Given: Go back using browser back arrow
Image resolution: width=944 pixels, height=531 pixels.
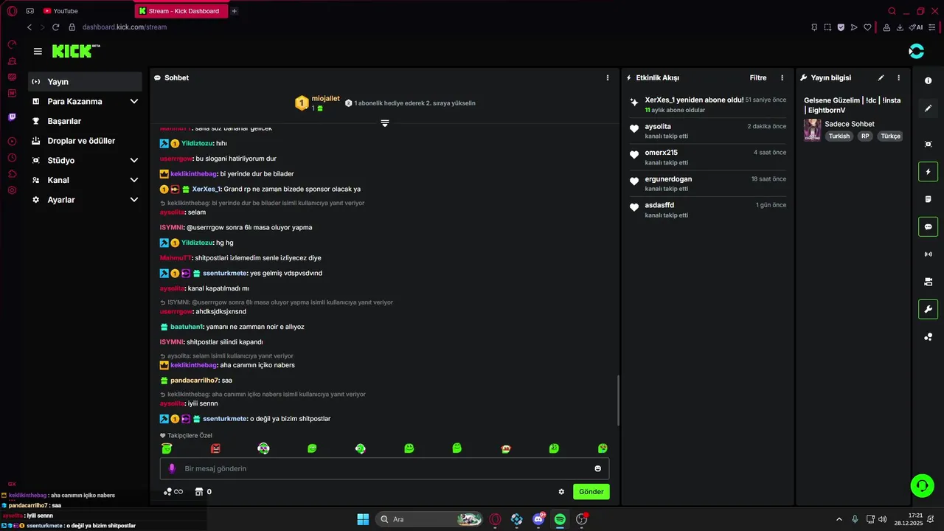Looking at the screenshot, I should (x=29, y=27).
